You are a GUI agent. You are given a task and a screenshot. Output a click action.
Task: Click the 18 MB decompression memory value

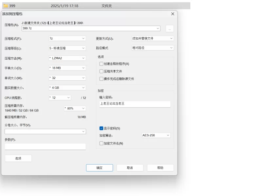[x=82, y=117]
